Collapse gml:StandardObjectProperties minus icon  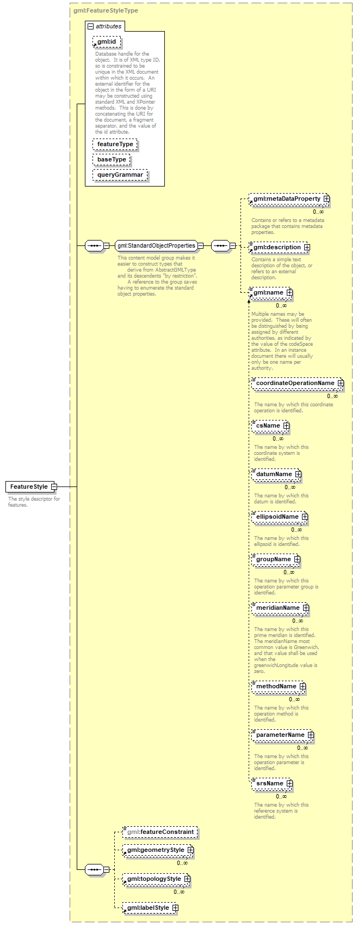pos(200,246)
